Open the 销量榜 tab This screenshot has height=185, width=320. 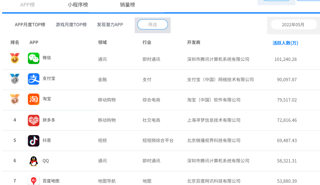click(x=127, y=5)
